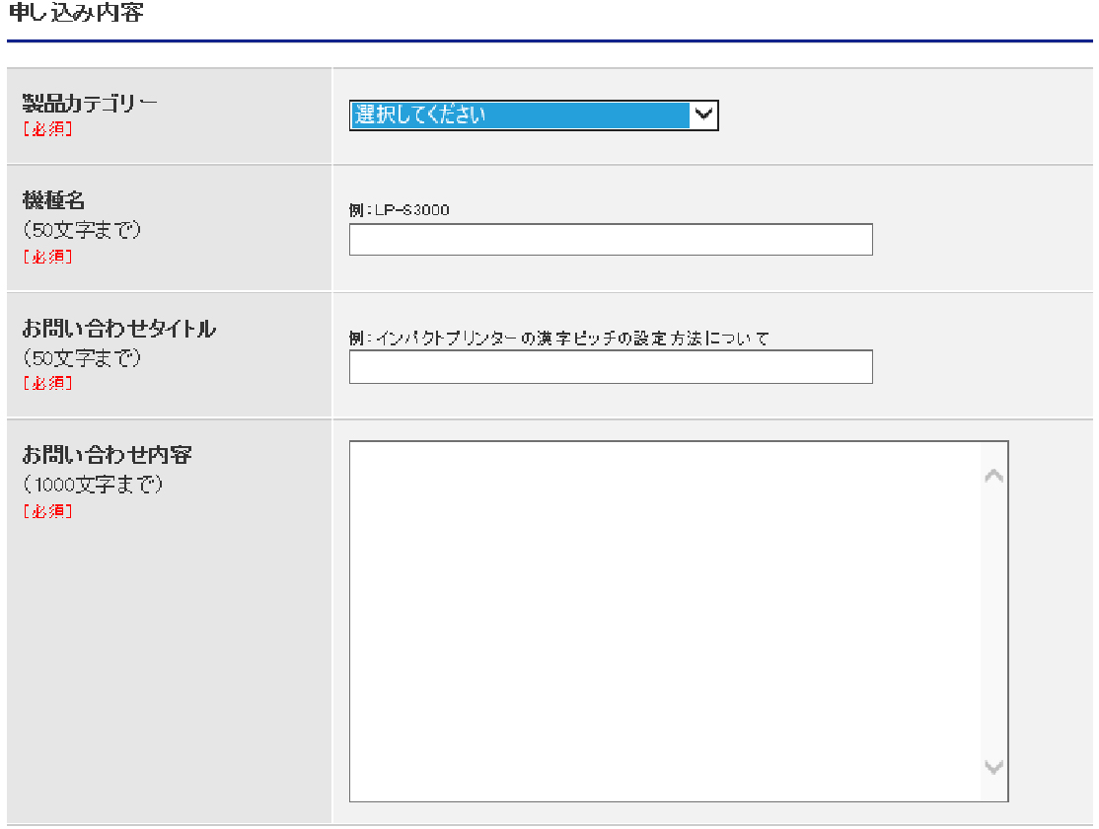This screenshot has width=1099, height=829.
Task: Place cursor in the お問い合わせ内容 text area
Action: [666, 621]
